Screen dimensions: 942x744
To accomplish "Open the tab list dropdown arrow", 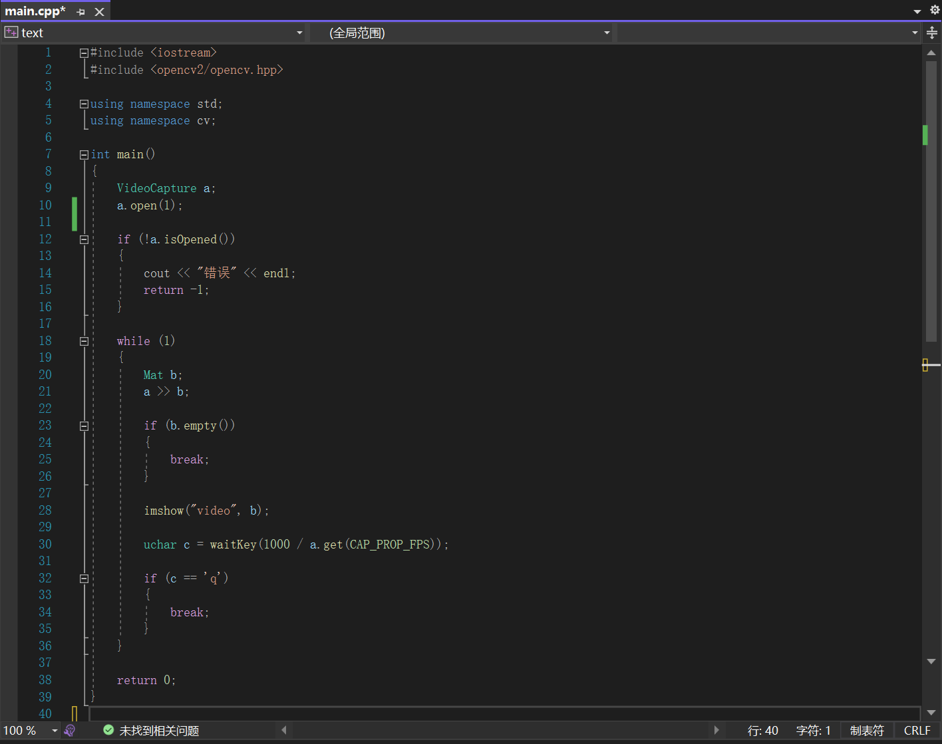I will pos(917,11).
